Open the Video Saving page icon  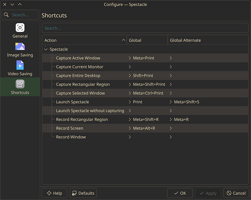click(x=20, y=65)
